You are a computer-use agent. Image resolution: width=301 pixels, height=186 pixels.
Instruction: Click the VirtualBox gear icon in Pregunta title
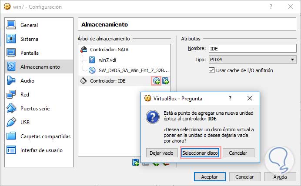coord(147,98)
